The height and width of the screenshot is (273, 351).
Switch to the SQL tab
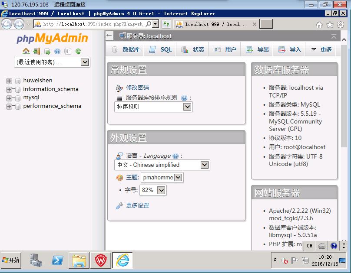[x=160, y=49]
